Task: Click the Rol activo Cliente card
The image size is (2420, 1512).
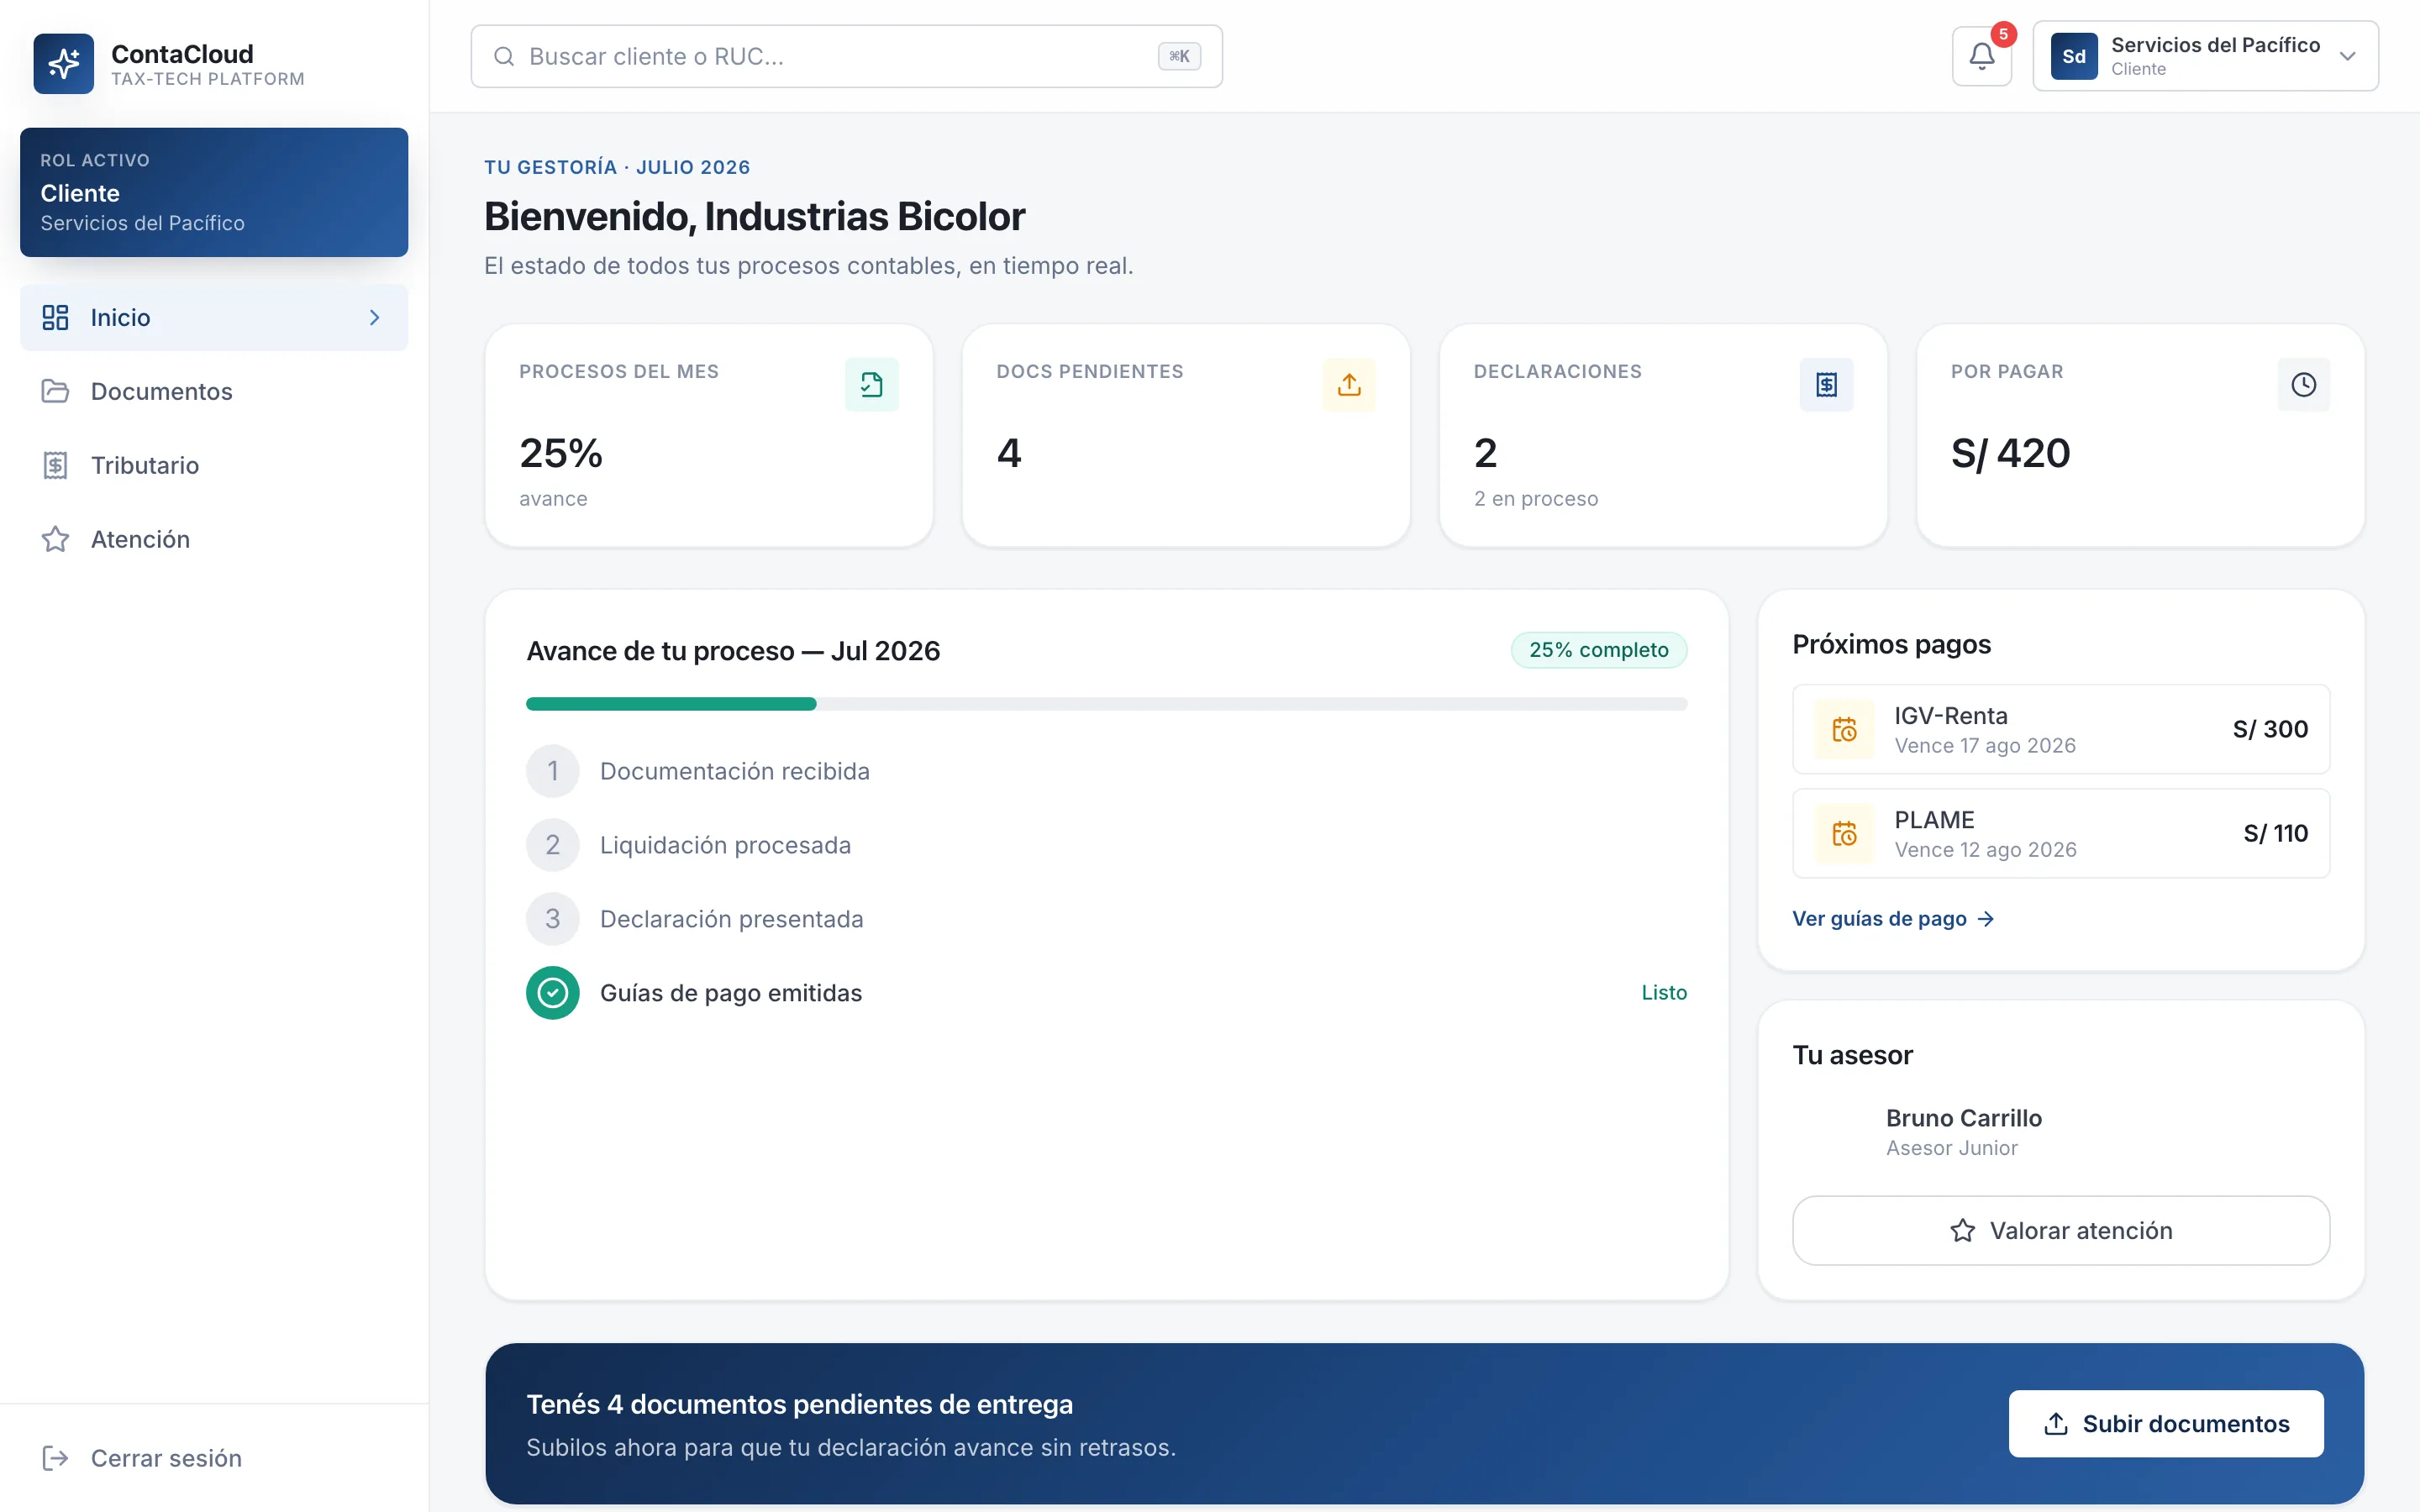Action: [x=214, y=192]
